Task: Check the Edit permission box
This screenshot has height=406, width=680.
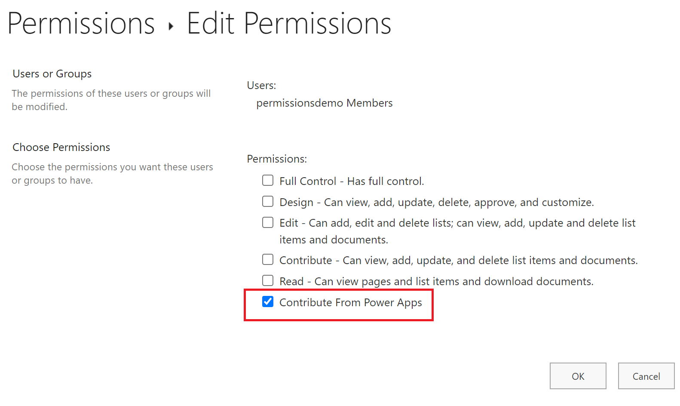Action: click(x=268, y=222)
